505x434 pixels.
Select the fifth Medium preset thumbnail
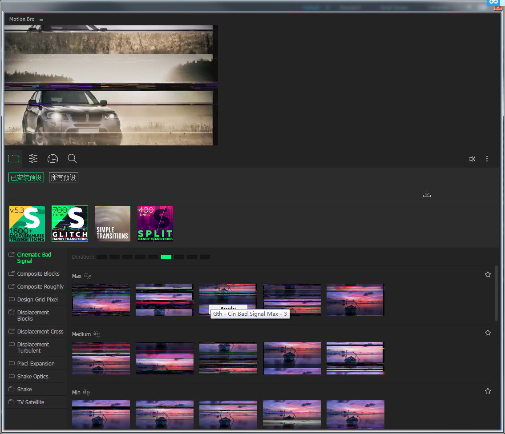(356, 358)
